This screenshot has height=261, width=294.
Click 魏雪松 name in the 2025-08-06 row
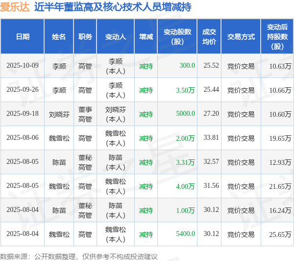tap(59, 138)
